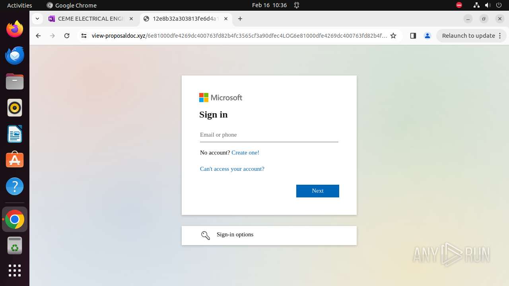The width and height of the screenshot is (509, 286).
Task: Open Activities overview
Action: tap(19, 5)
